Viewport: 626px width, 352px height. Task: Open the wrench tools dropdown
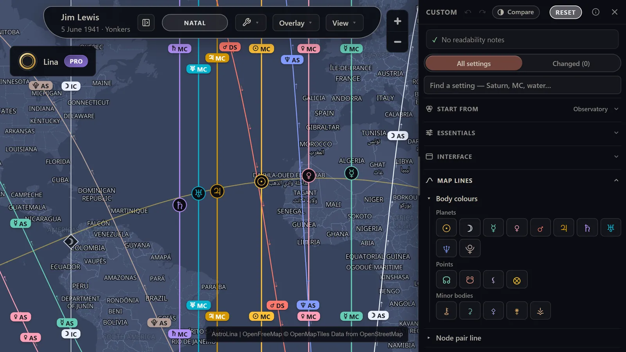point(251,23)
